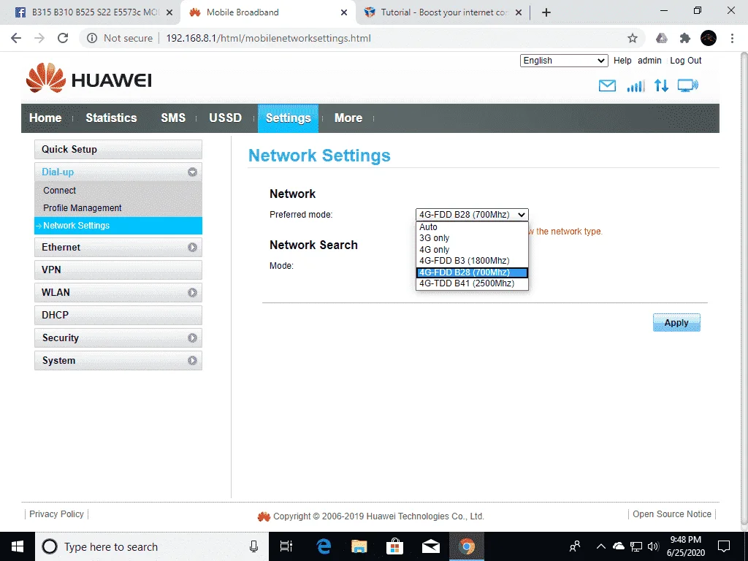Open the USSD tab

(x=225, y=118)
